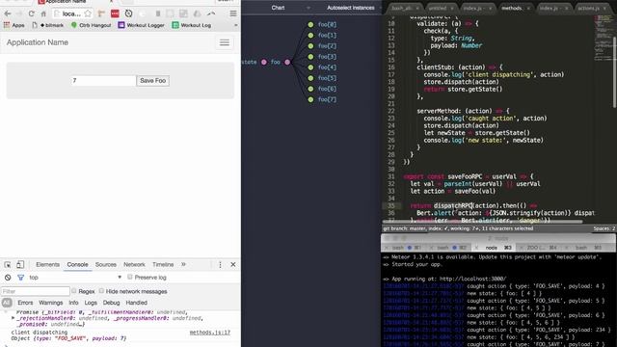Viewport: 617px width, 347px height.
Task: Open the methods.js:17 source link
Action: click(x=210, y=333)
